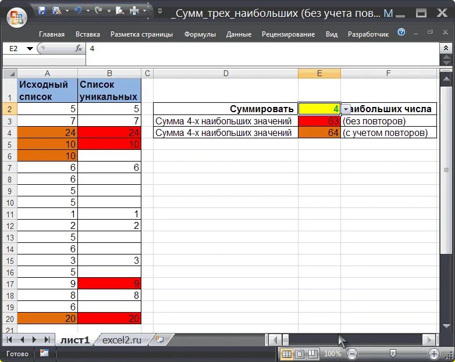Click the Print icon in quick access toolbar

[134, 11]
